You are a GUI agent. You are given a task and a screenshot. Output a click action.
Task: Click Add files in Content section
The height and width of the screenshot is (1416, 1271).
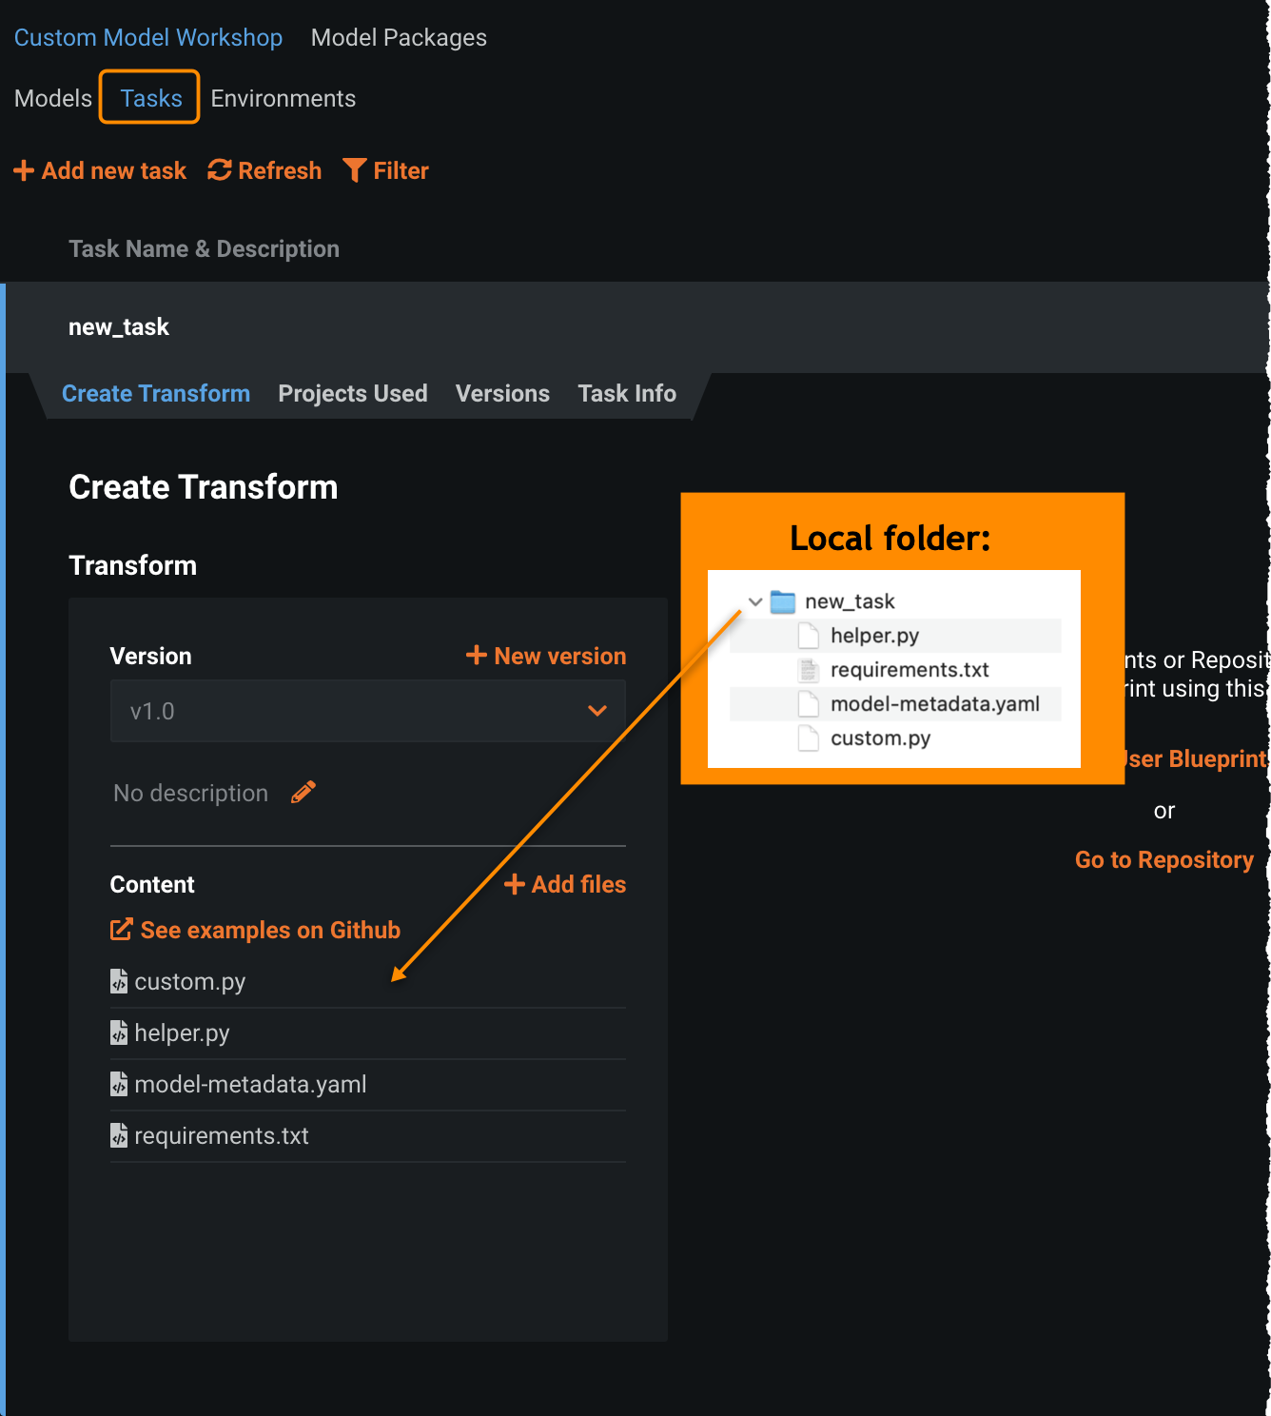pyautogui.click(x=565, y=884)
